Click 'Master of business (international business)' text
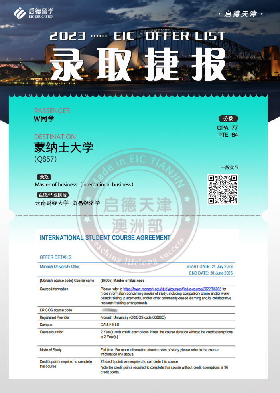The height and width of the screenshot is (393, 280). click(84, 184)
